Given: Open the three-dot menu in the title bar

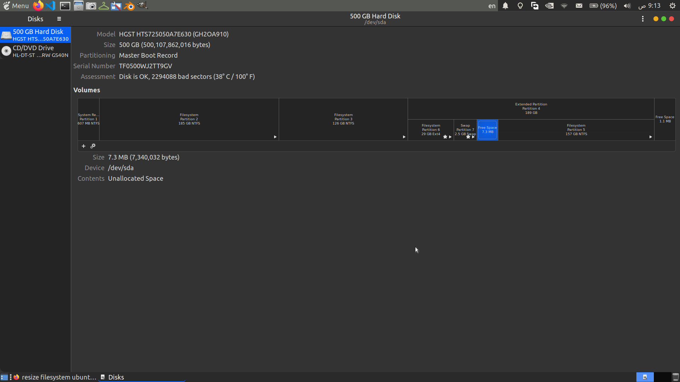Looking at the screenshot, I should pyautogui.click(x=643, y=19).
